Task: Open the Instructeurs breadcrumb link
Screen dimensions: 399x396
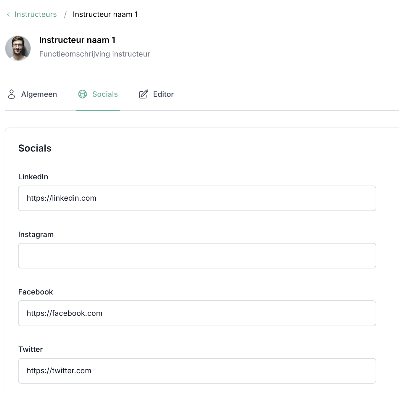Action: 36,15
